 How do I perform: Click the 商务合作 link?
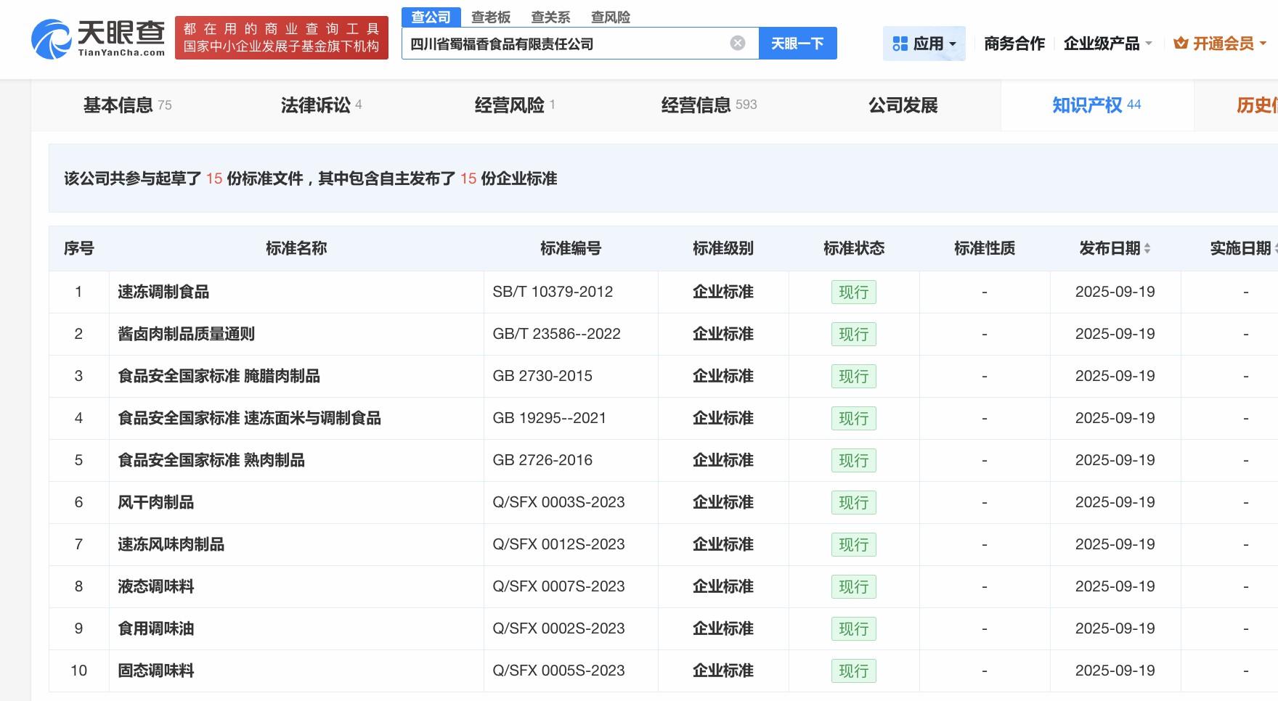[1014, 44]
